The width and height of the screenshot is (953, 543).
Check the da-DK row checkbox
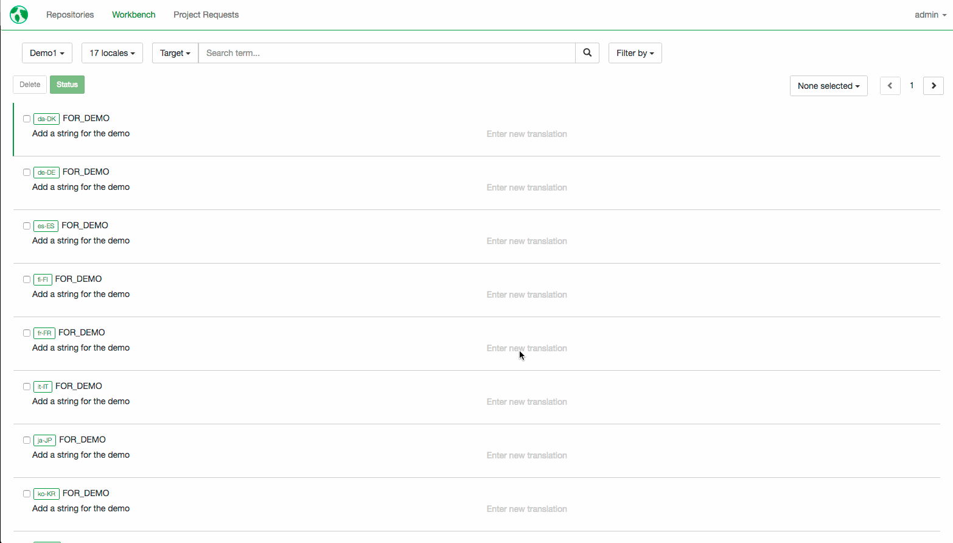tap(27, 119)
